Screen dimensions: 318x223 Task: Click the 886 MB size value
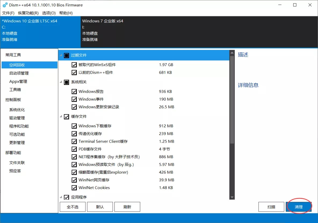point(166,157)
